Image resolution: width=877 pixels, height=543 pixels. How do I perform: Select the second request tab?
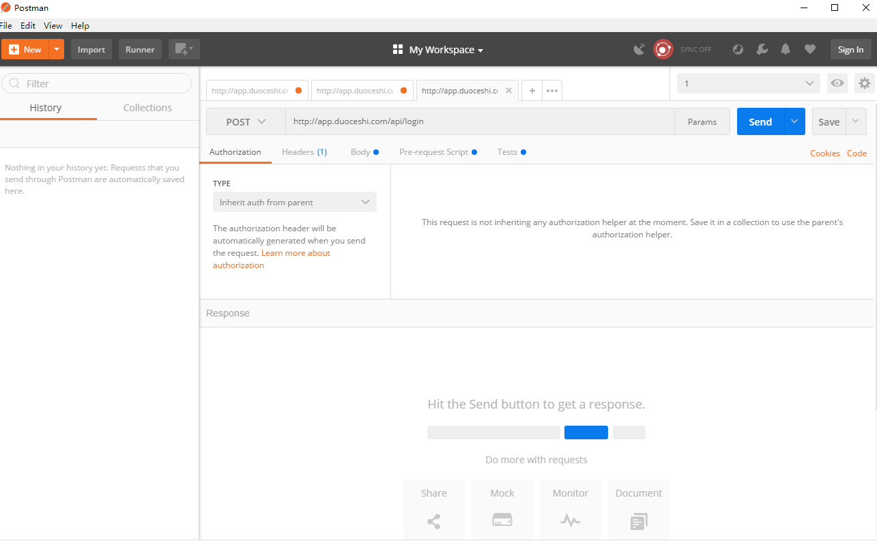click(x=362, y=90)
